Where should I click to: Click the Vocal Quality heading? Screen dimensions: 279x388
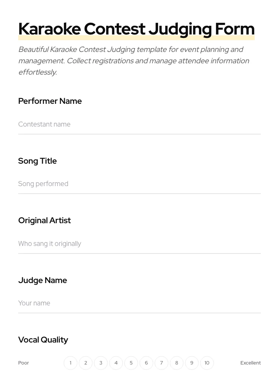(43, 340)
